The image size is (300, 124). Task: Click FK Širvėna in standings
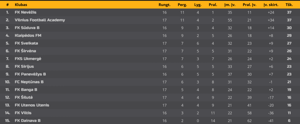point(25,51)
